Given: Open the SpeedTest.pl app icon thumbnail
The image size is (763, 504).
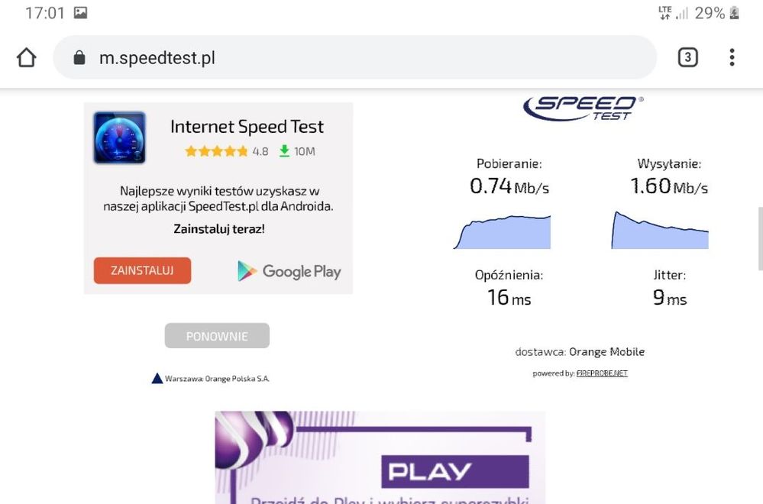Looking at the screenshot, I should point(118,138).
